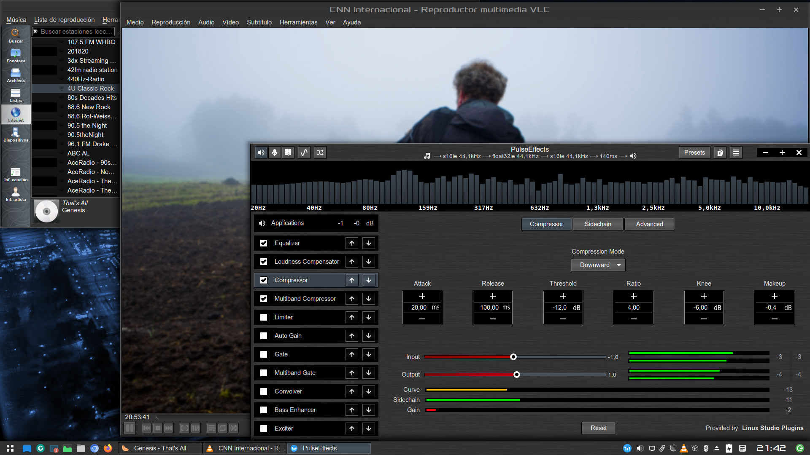The image size is (810, 455).
Task: Increase Attack value with plus
Action: pos(422,297)
